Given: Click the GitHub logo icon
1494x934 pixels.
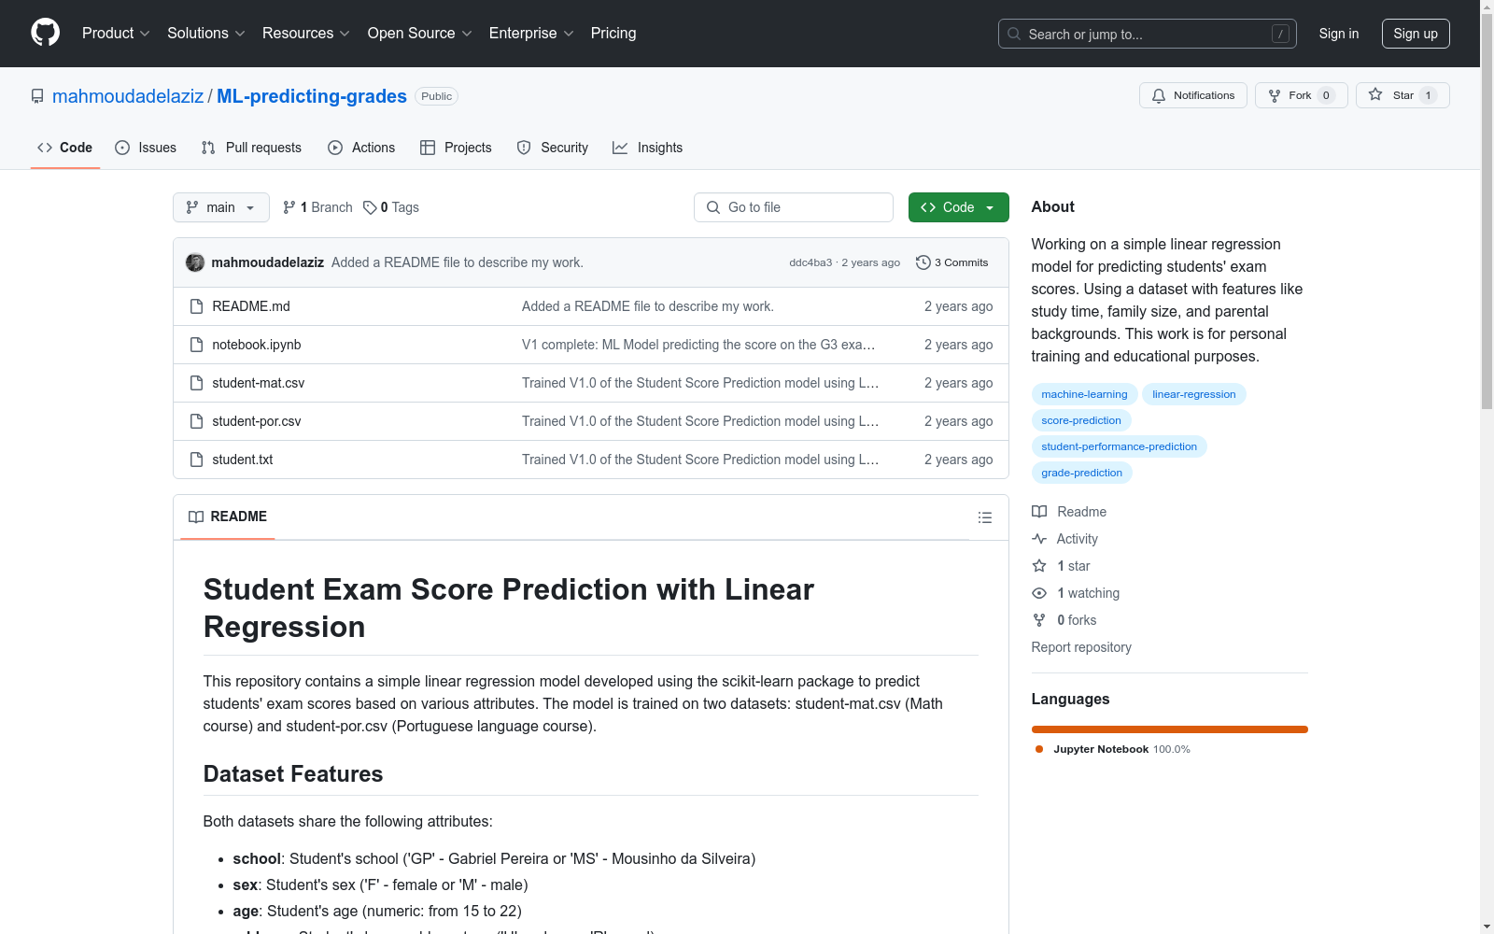Looking at the screenshot, I should tap(45, 33).
